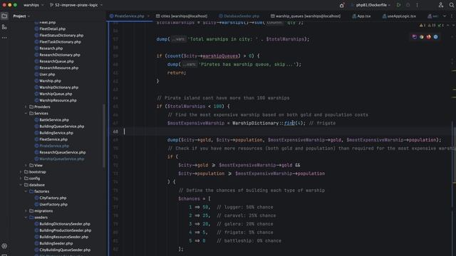Collapse the factories folder
The image size is (456, 256).
(26, 191)
